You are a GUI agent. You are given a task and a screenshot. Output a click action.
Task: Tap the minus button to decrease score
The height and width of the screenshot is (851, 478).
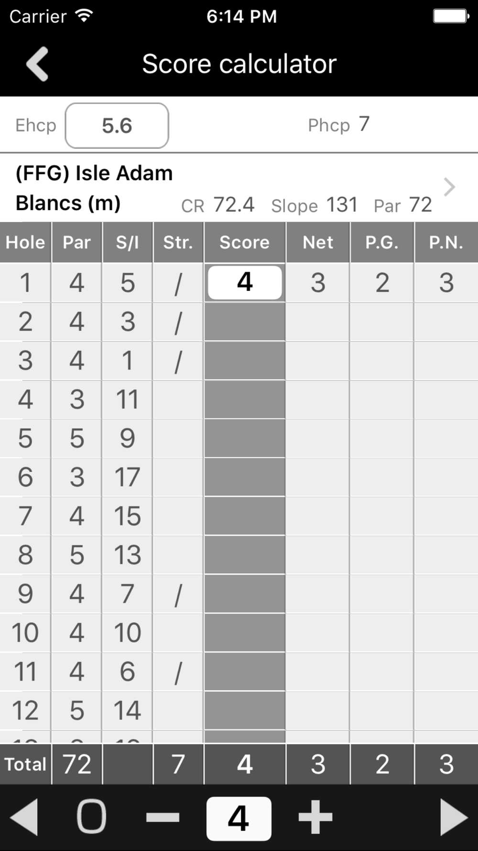pyautogui.click(x=163, y=817)
